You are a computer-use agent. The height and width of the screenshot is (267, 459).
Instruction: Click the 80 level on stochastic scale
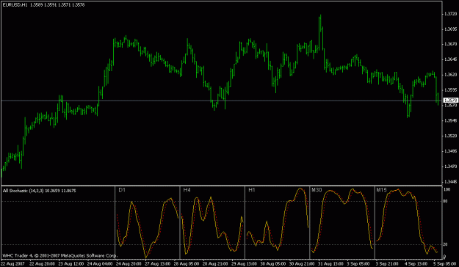point(446,201)
